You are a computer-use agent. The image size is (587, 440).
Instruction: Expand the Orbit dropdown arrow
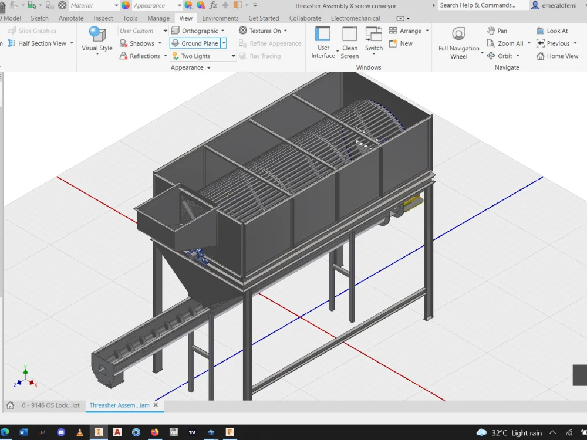point(518,56)
